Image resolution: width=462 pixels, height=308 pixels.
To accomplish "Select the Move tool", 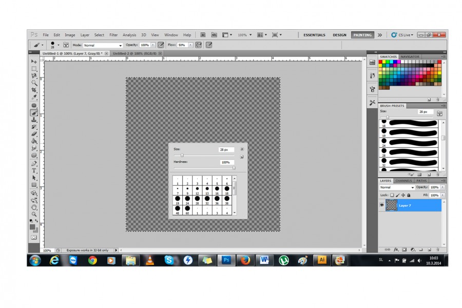I will click(x=34, y=62).
